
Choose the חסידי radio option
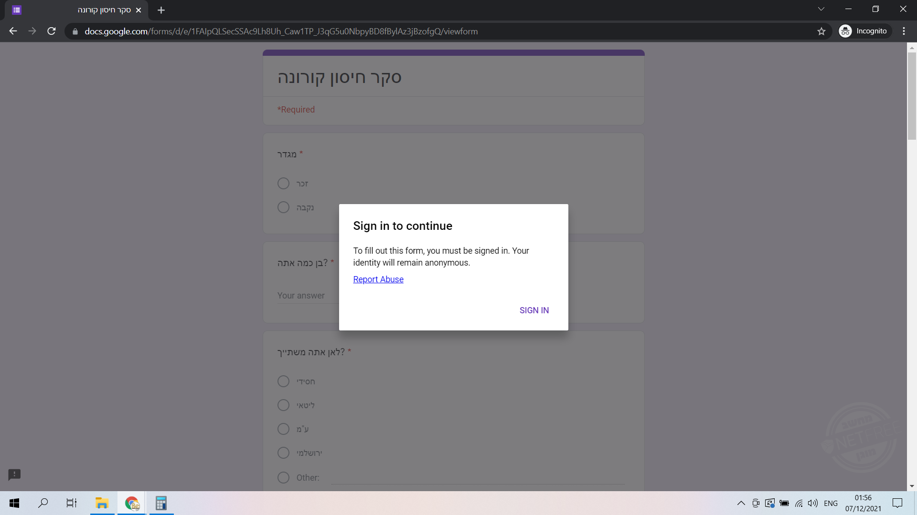coord(283,381)
